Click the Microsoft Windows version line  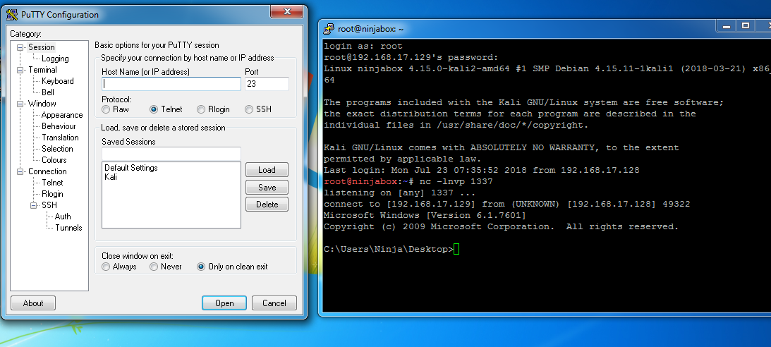pos(425,216)
